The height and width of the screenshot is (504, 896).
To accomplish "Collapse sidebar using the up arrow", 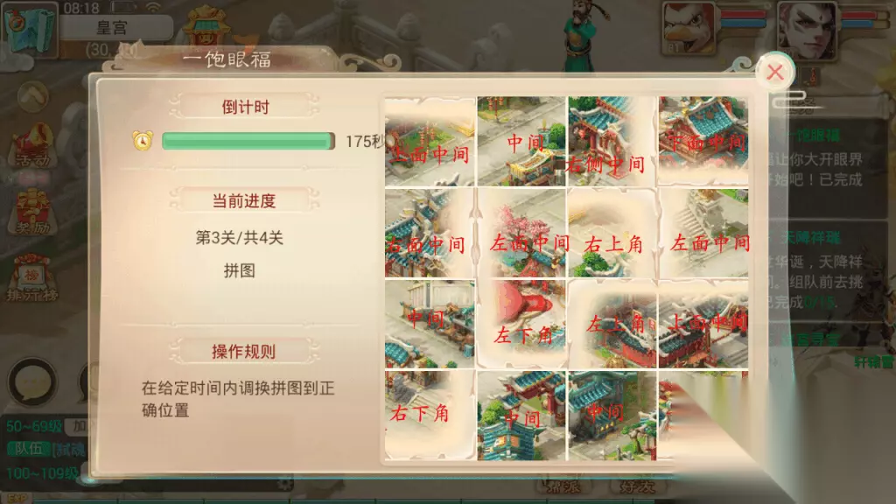I will click(x=32, y=95).
